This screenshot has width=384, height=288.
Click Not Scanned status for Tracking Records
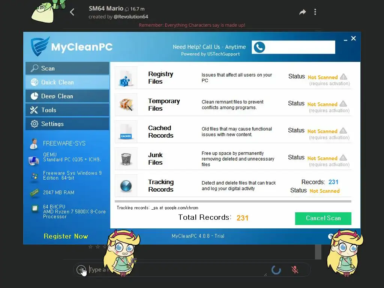(324, 191)
